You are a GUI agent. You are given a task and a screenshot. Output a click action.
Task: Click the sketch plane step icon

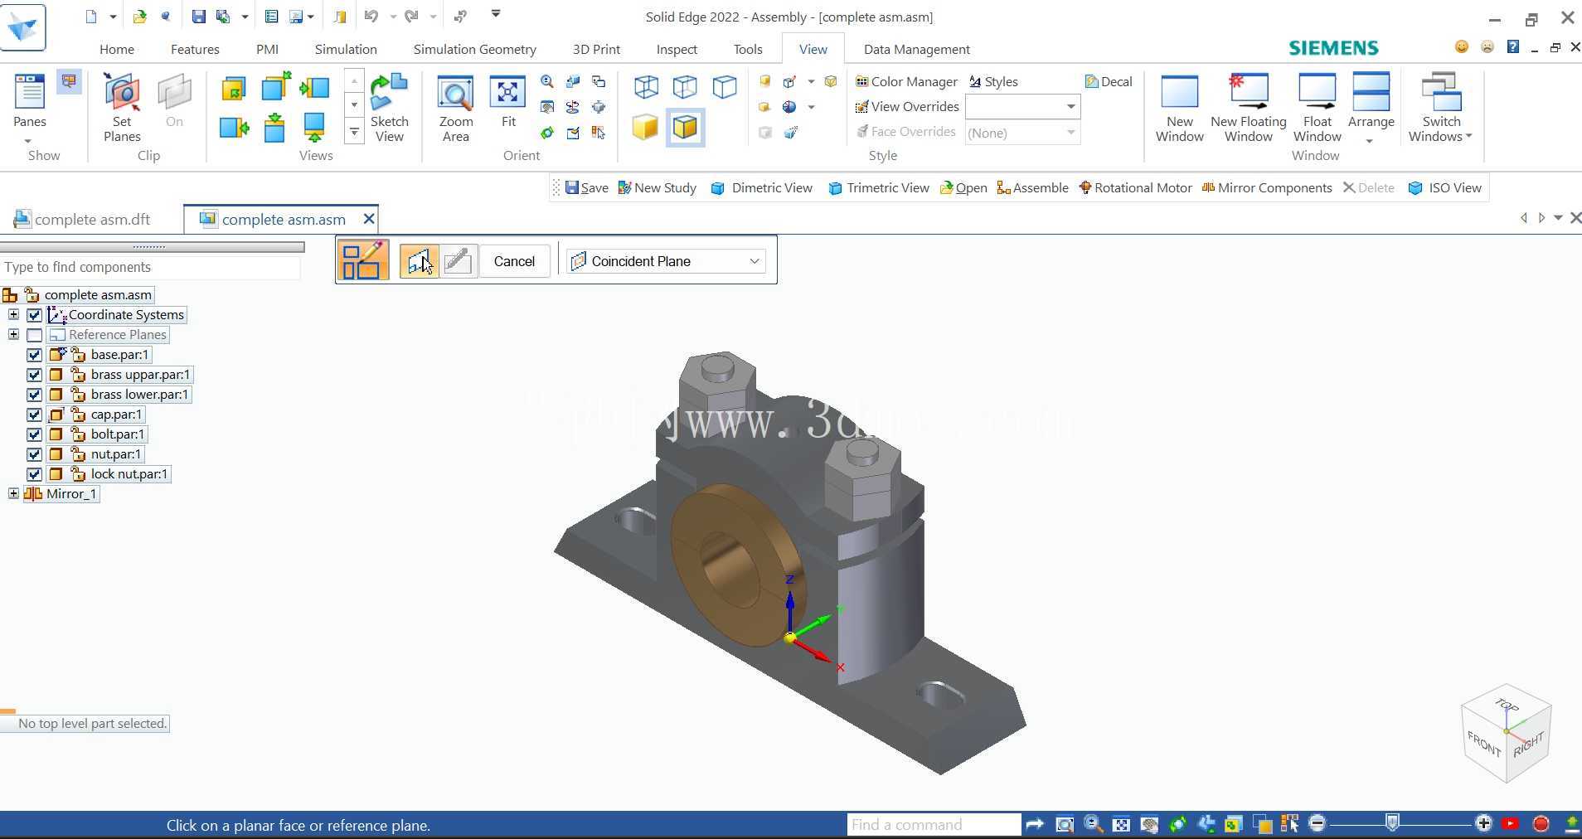pyautogui.click(x=419, y=261)
